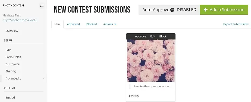The image size is (251, 102).
Task: Open the Customize sidebar item
Action: coord(12,64)
